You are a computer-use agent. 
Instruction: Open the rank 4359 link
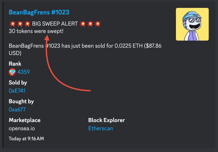[x=23, y=72]
